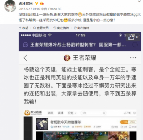Collapse the image with 收起

[24, 28]
